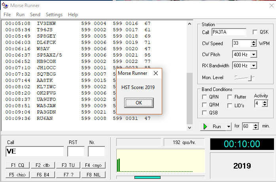Click the F2 <#> button
276x182 pixels.
(x=43, y=165)
